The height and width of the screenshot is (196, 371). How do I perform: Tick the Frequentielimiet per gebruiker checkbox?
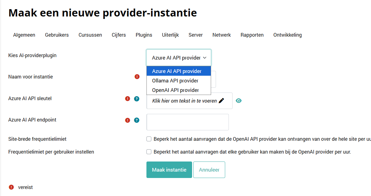(x=149, y=152)
